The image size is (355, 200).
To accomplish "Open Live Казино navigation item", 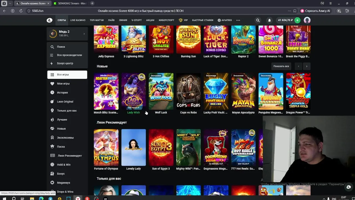I will [78, 20].
